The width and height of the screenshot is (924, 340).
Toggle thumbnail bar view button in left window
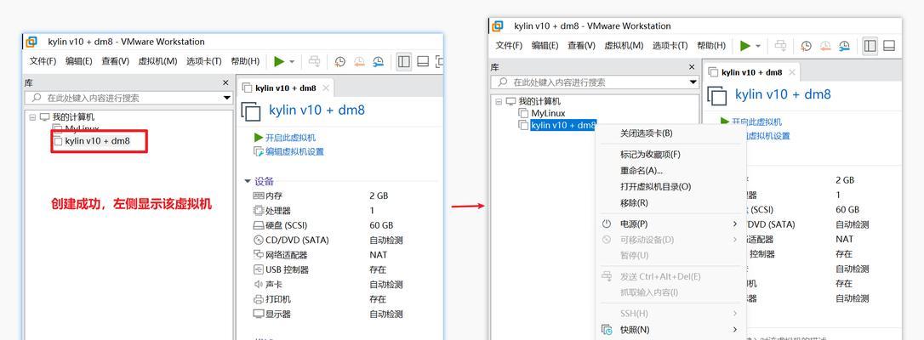point(423,61)
